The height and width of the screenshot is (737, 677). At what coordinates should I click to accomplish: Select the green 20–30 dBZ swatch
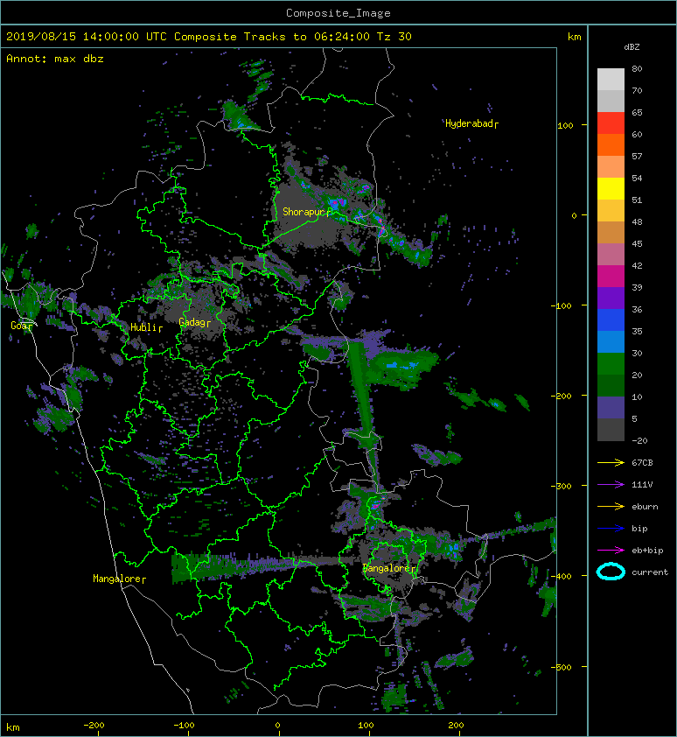click(611, 364)
